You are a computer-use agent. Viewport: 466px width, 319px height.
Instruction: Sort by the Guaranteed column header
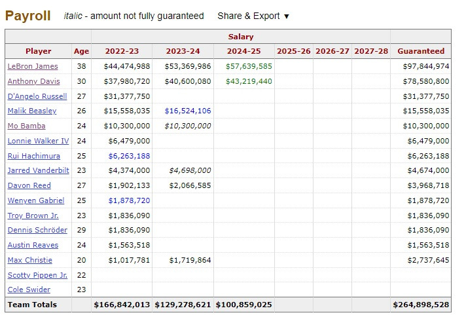click(x=421, y=51)
